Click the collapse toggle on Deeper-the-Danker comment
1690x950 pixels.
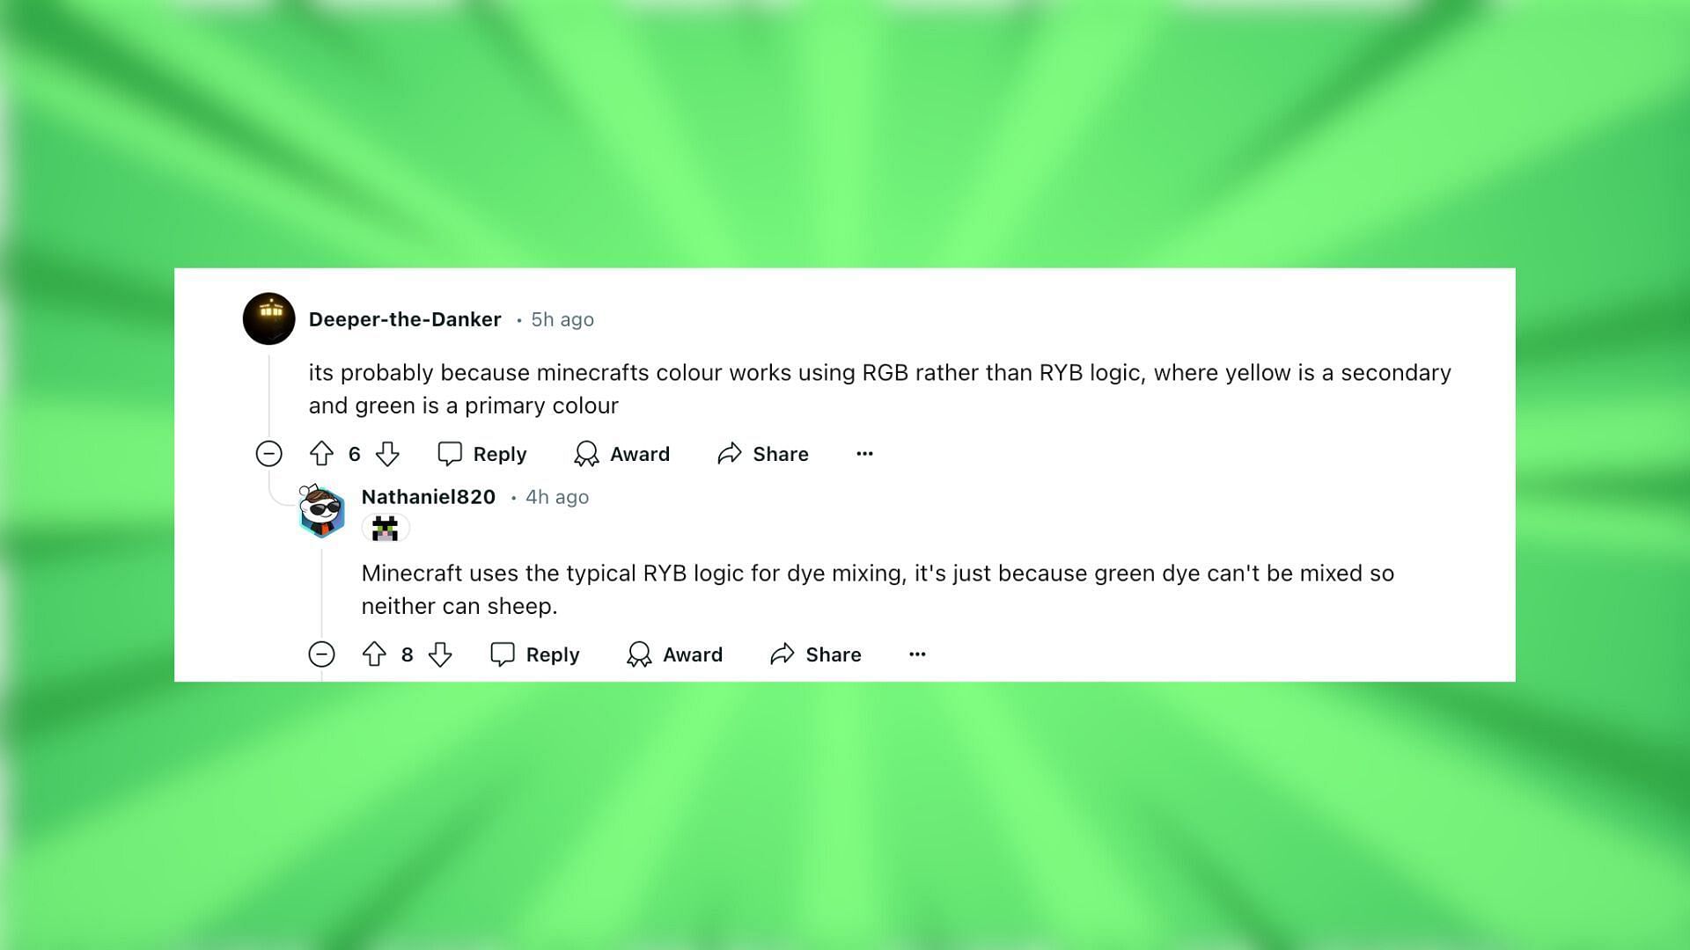click(x=269, y=452)
